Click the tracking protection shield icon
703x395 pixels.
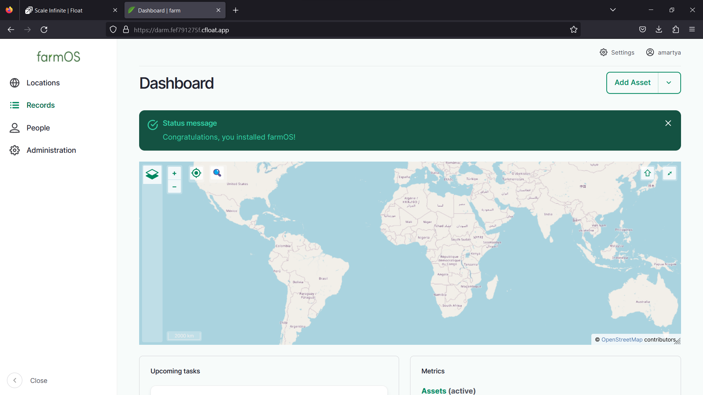tap(113, 30)
